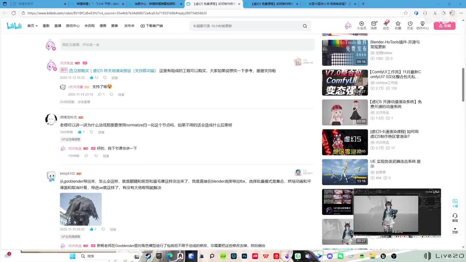Open new browser tab with plus button
Image resolution: width=466 pixels, height=262 pixels.
coord(363,4)
